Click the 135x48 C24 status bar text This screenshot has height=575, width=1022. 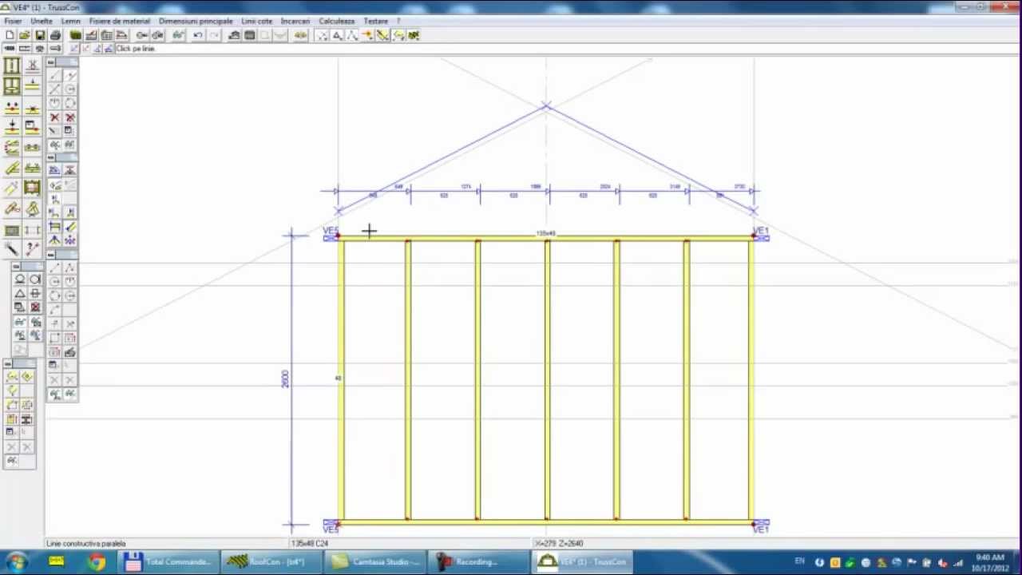310,543
